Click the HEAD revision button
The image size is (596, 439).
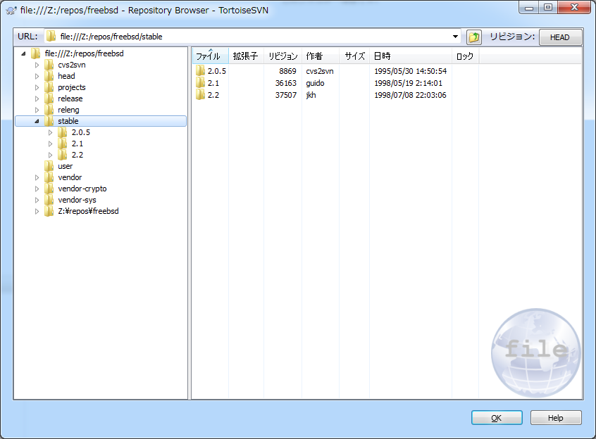click(560, 37)
